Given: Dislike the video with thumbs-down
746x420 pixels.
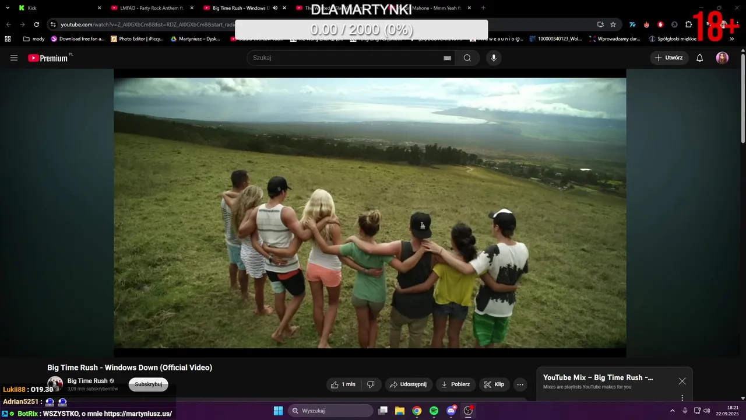Looking at the screenshot, I should click(x=371, y=384).
